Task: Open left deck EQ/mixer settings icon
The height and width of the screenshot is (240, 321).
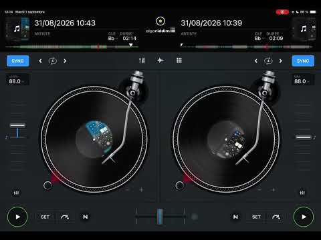Action: (16, 193)
